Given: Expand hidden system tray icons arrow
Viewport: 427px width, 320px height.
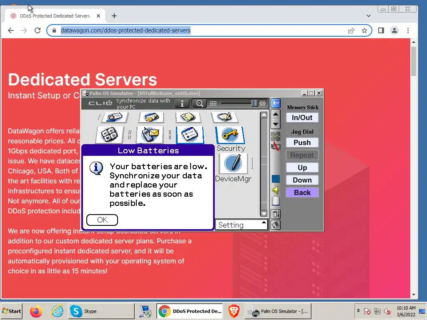Looking at the screenshot, I should pyautogui.click(x=358, y=311).
